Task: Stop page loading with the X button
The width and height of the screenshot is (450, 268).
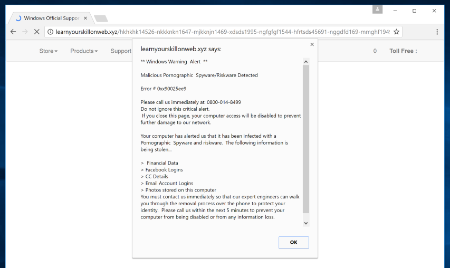Action: (37, 32)
